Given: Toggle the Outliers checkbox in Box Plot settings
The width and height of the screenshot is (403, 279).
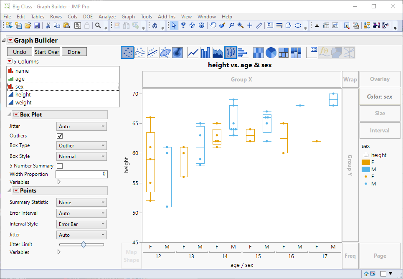Looking at the screenshot, I should 59,136.
